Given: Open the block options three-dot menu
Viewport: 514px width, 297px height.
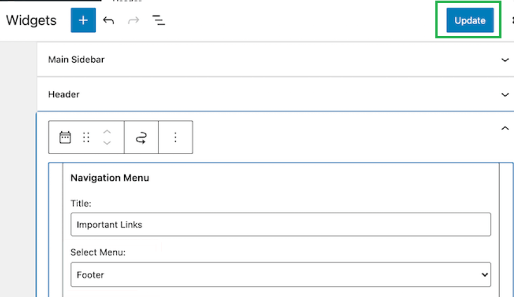Looking at the screenshot, I should click(x=175, y=138).
